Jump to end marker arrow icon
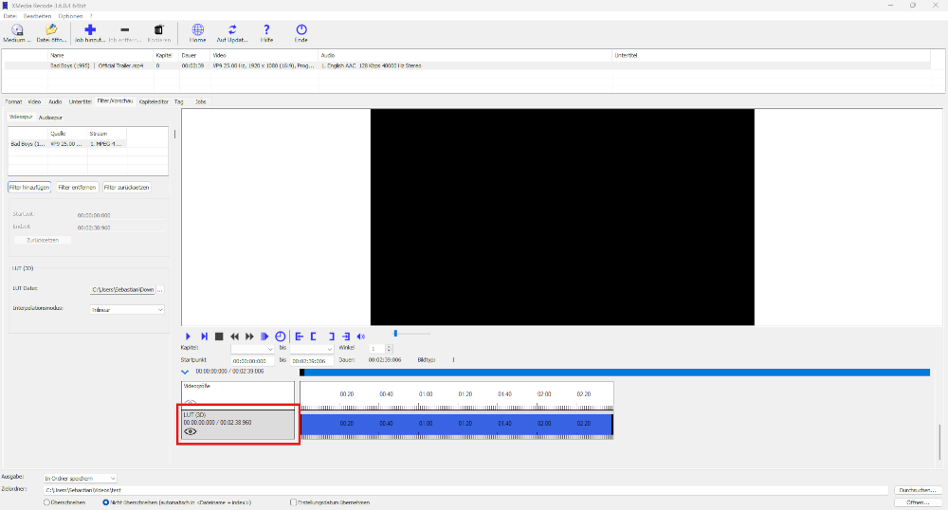Viewport: 948px width, 510px height. [x=346, y=337]
